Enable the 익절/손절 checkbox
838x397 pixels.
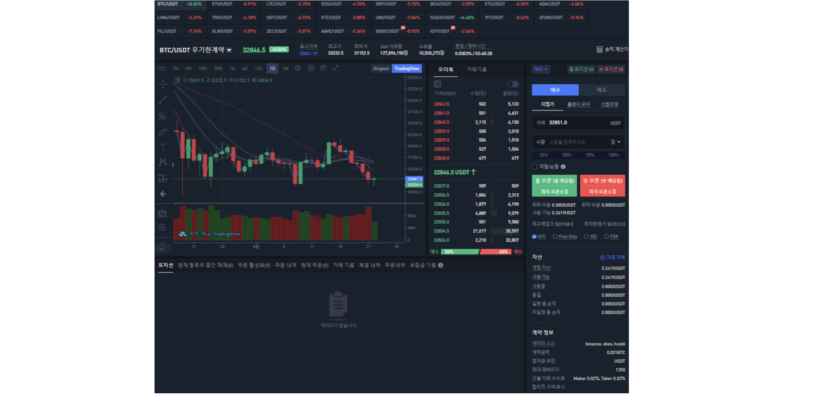(x=535, y=167)
